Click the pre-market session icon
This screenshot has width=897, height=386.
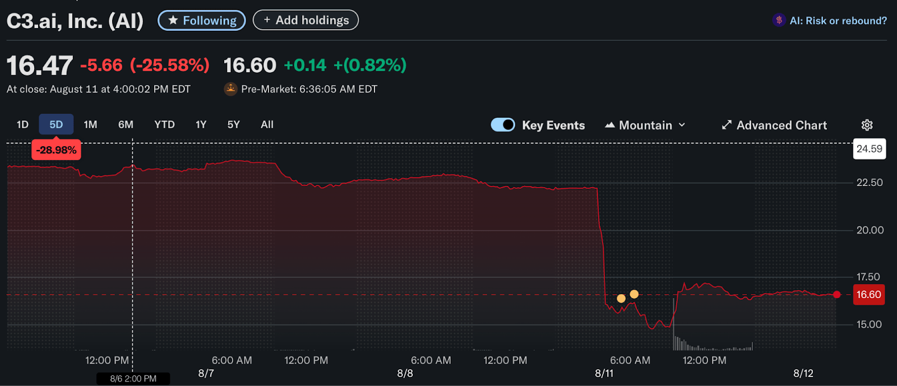[230, 89]
